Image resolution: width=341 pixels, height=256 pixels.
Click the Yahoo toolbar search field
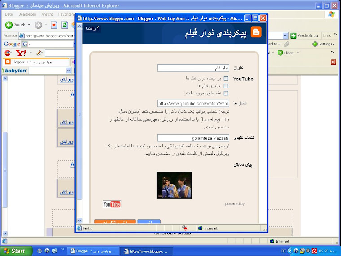tap(60, 53)
